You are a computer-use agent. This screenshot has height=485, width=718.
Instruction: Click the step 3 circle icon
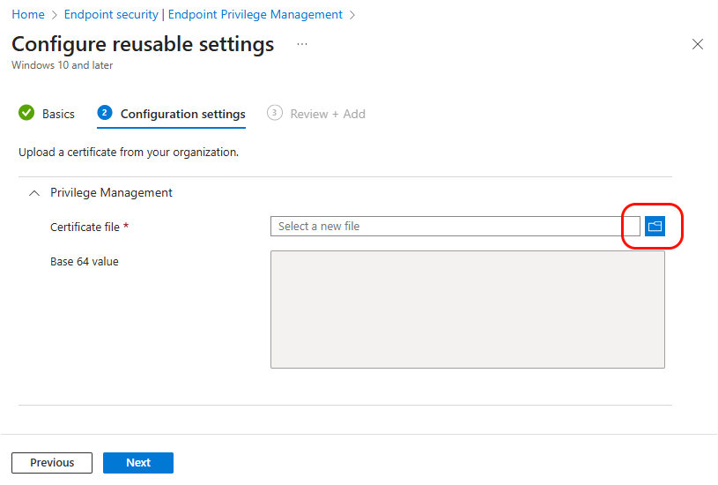(275, 113)
